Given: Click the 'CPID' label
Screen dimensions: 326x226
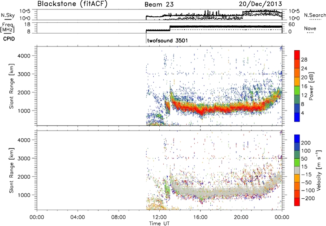Looking at the screenshot, I should click(x=9, y=39).
